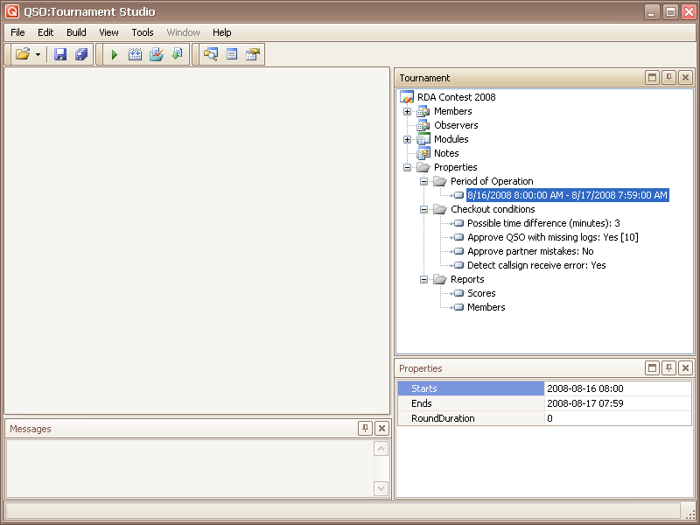Viewport: 700px width, 525px height.
Task: Click the red checkmark document toolbar icon
Action: point(156,55)
